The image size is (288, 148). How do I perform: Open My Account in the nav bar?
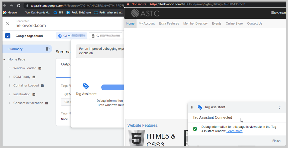[x=146, y=23]
